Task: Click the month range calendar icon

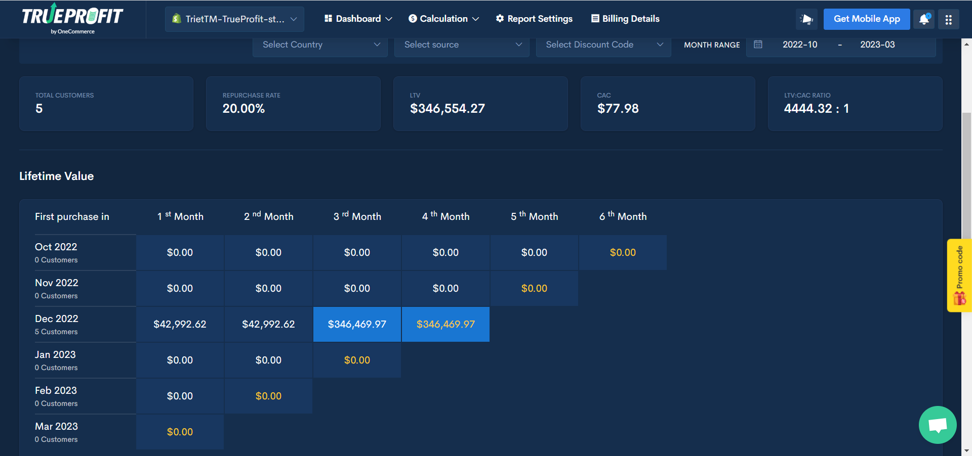Action: (x=757, y=44)
